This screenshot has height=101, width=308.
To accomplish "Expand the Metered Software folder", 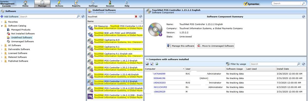I will click(2, 57).
